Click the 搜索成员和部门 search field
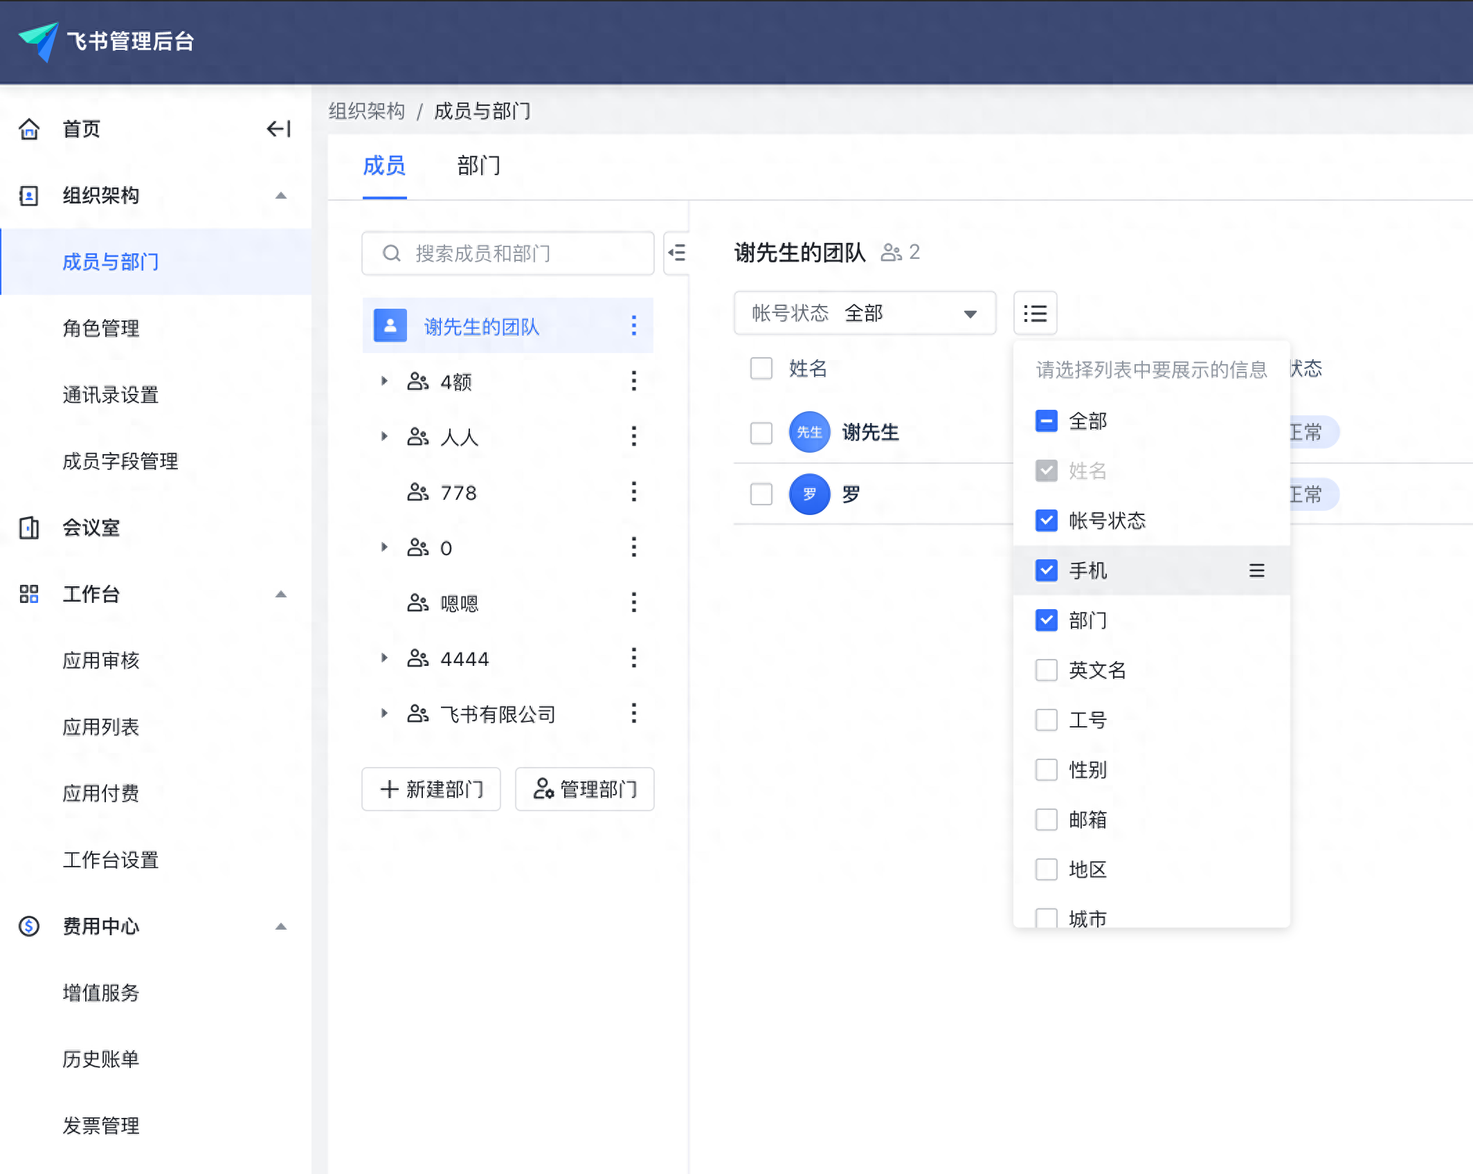 (x=507, y=253)
